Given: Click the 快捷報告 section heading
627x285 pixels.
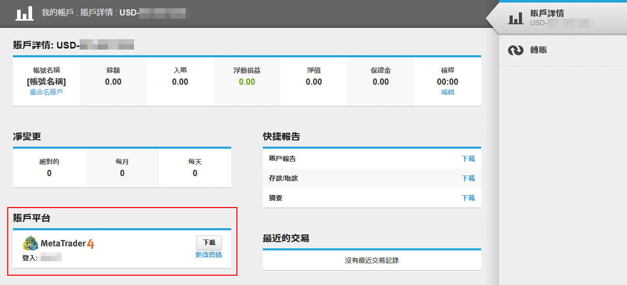Looking at the screenshot, I should tap(281, 137).
